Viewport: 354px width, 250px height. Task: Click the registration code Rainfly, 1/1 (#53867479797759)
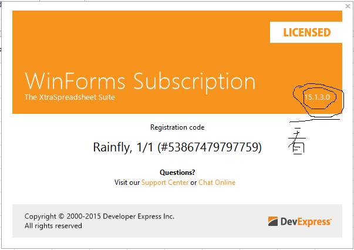click(x=177, y=147)
